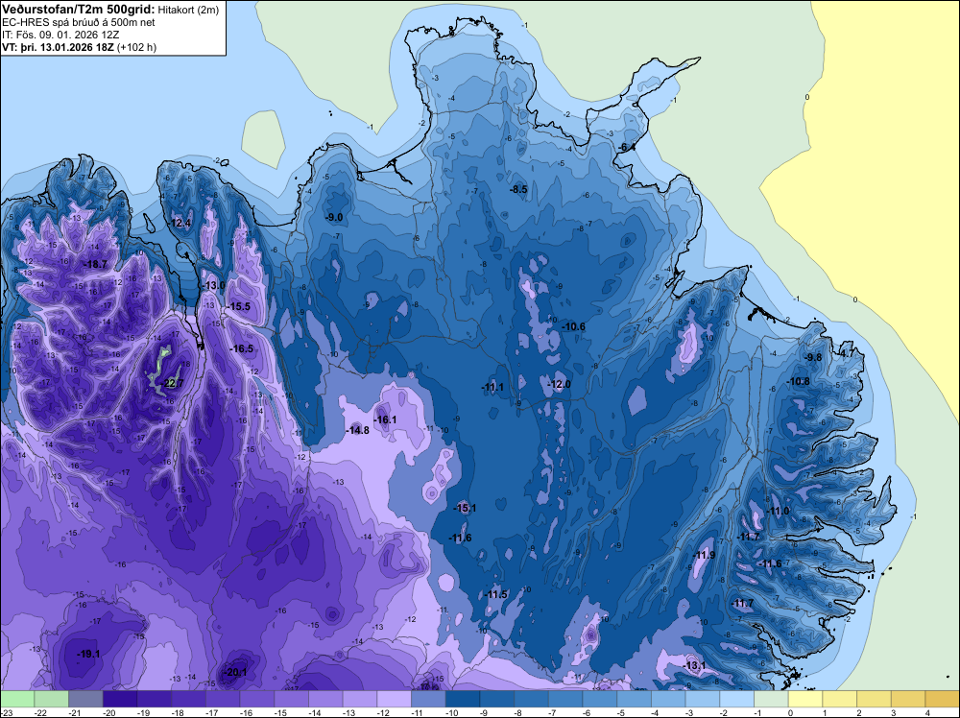Click the -16.1 temperature label
This screenshot has height=718, width=960.
point(385,419)
